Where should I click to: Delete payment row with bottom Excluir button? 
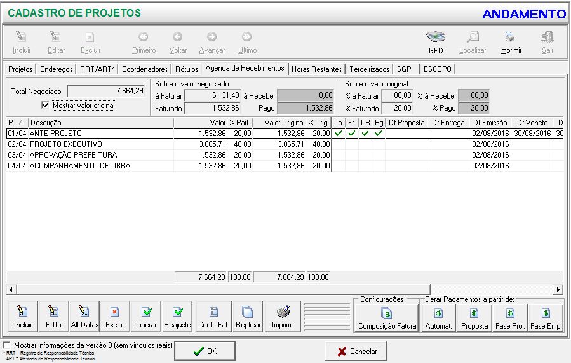click(x=115, y=317)
